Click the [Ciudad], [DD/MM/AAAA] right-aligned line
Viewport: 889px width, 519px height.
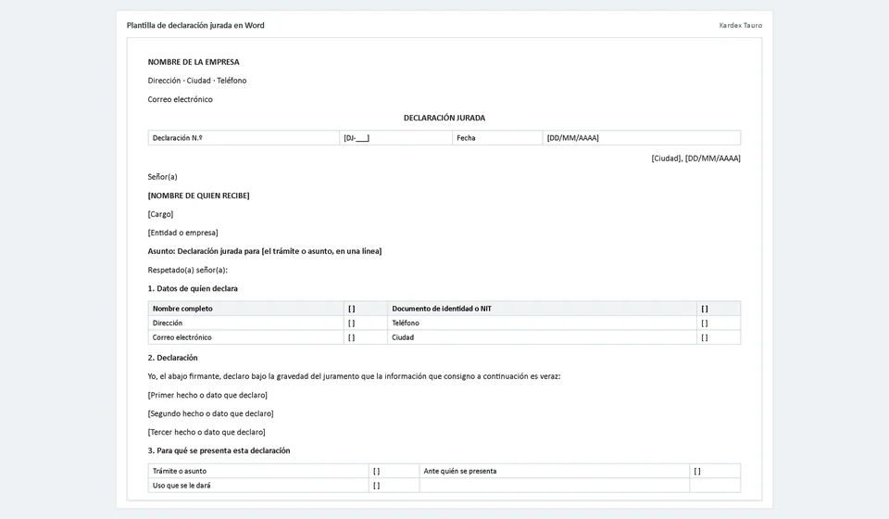coord(695,158)
